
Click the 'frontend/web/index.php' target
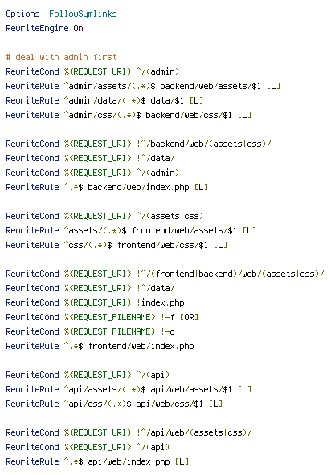pos(141,346)
